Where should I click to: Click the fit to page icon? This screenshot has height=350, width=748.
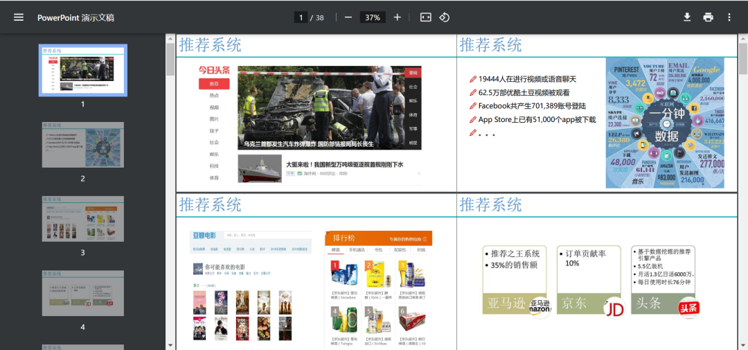(x=425, y=17)
